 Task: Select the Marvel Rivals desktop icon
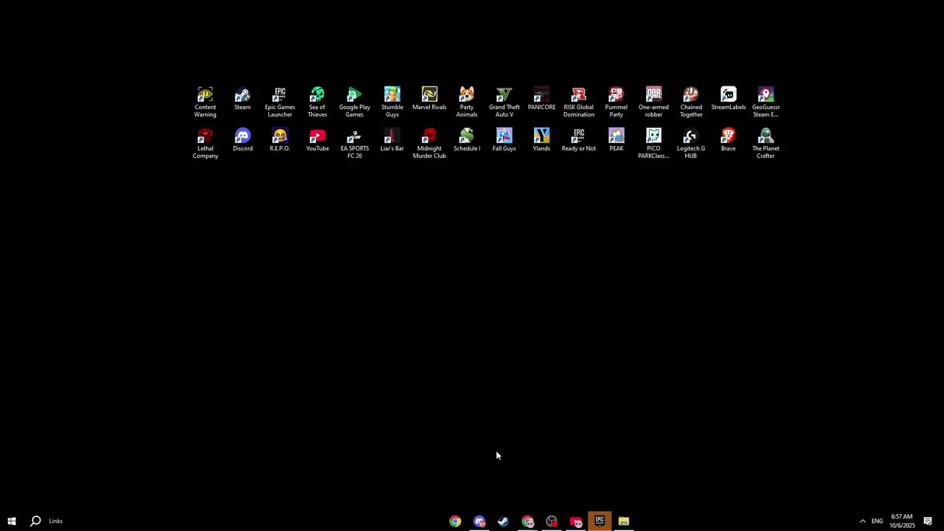click(x=429, y=99)
